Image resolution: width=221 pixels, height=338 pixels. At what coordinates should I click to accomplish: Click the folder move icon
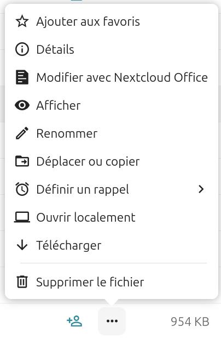coord(22,161)
